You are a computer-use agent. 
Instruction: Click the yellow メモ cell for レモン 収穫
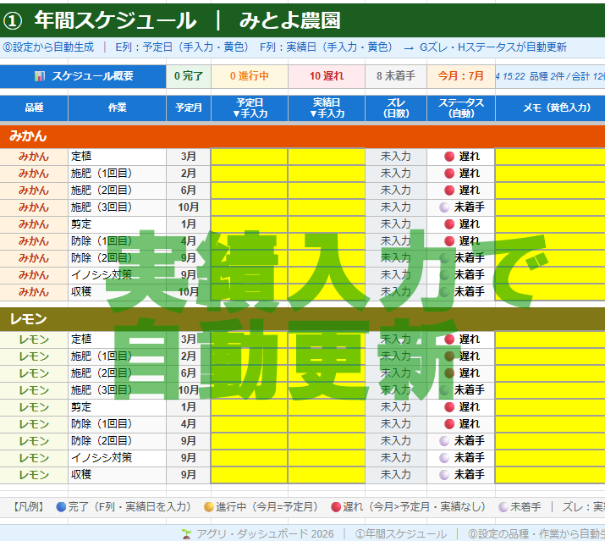[550, 475]
